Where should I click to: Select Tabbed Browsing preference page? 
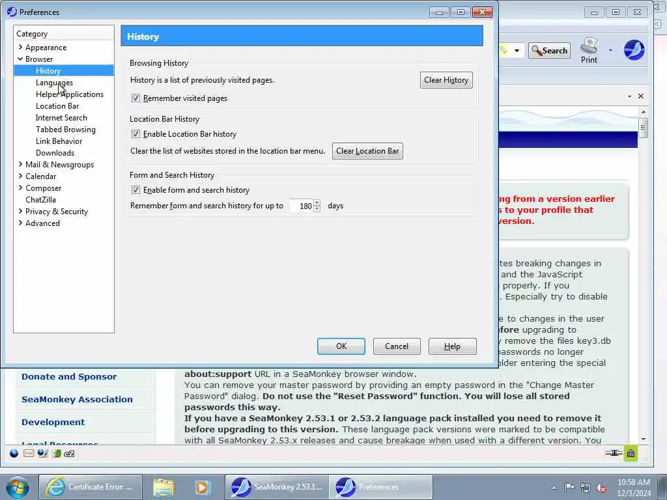point(66,130)
